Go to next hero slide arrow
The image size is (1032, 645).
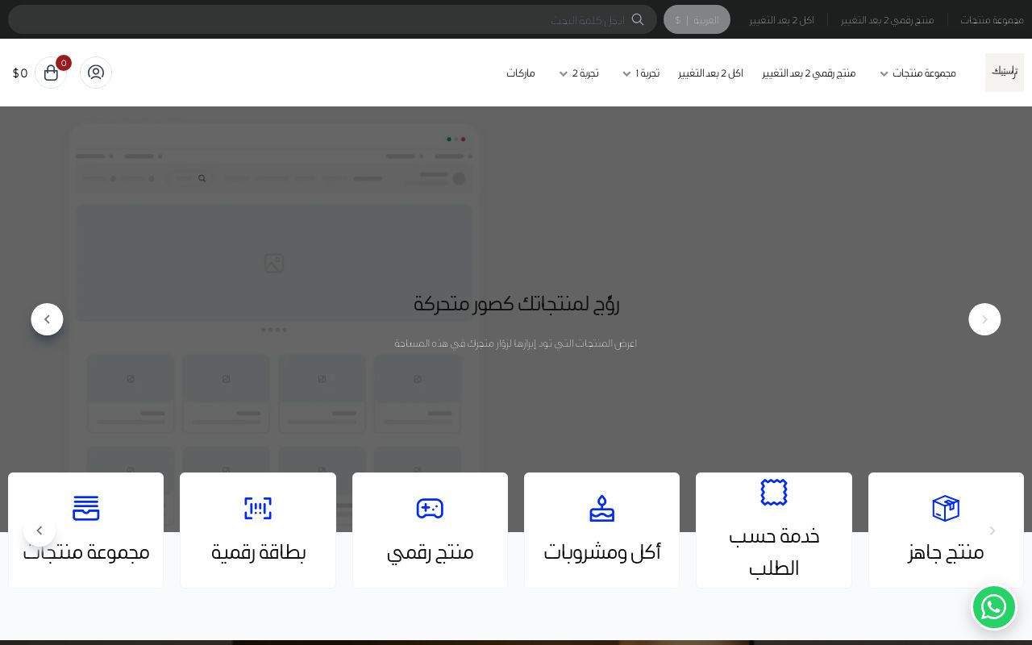(47, 319)
